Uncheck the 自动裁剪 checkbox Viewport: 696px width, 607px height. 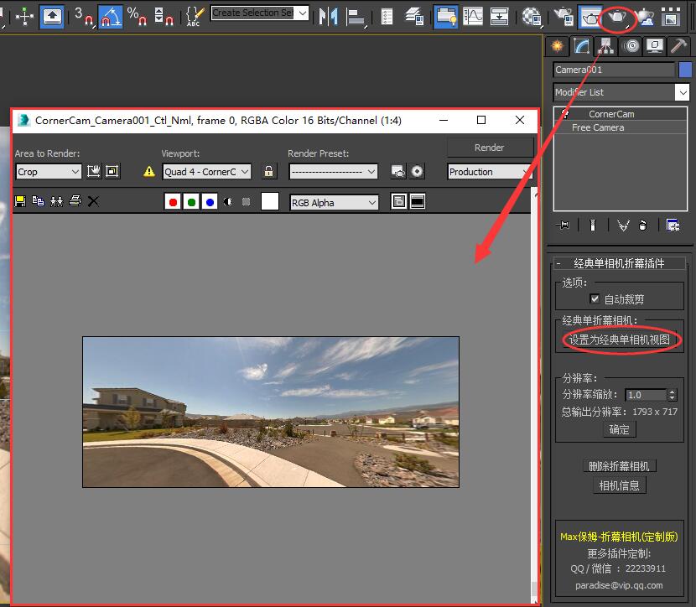tap(595, 299)
